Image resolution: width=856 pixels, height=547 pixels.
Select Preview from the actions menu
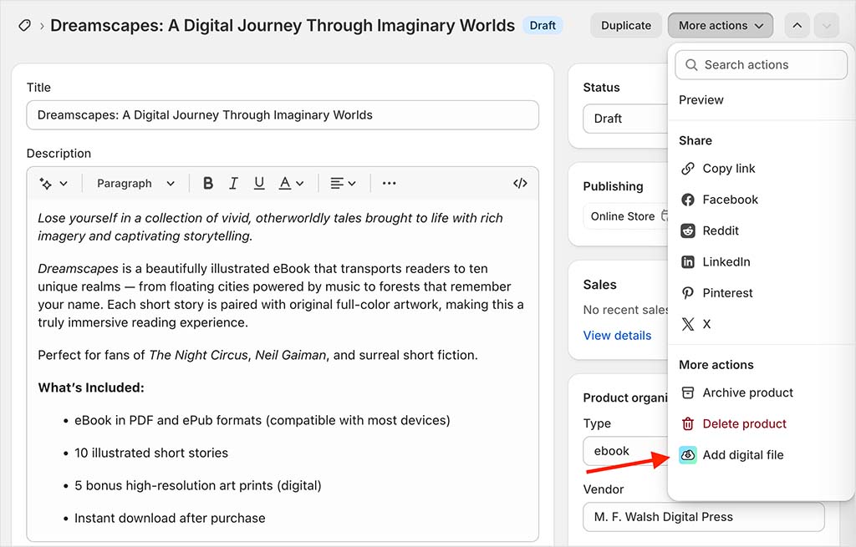(701, 100)
